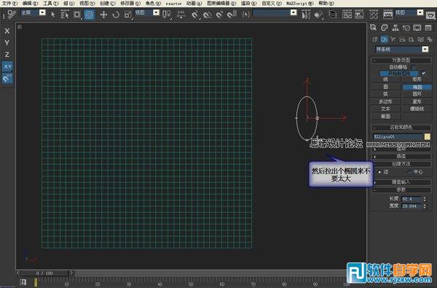Image resolution: width=437 pixels, height=288 pixels.
Task: Activate the Select and Move tool
Action: [103, 15]
